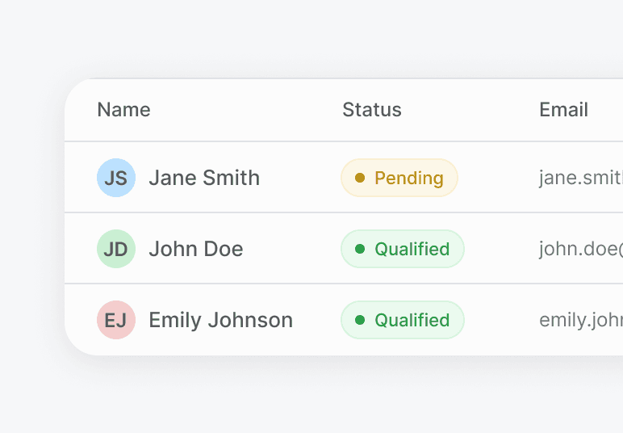Screen dimensions: 623x433
Task: Sort by the Email column header
Action: 564,110
